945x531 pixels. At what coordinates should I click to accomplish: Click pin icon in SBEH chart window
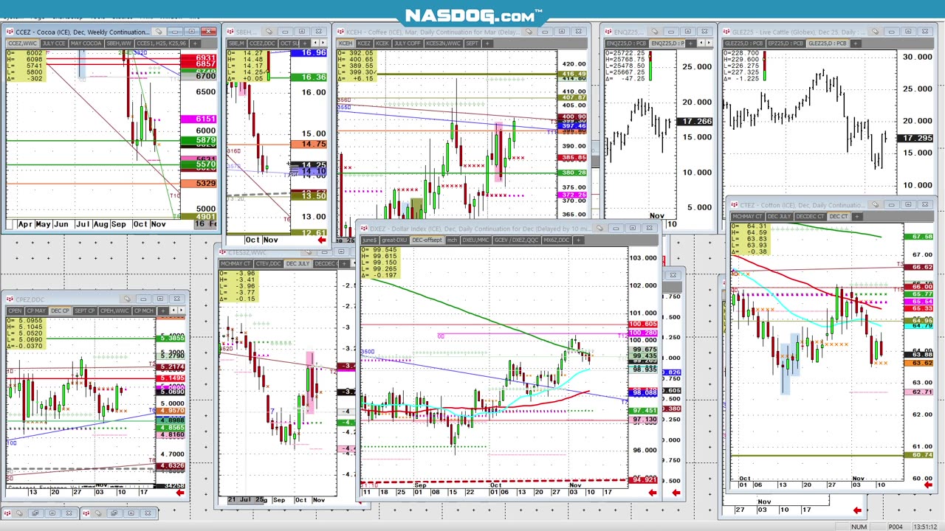click(268, 32)
